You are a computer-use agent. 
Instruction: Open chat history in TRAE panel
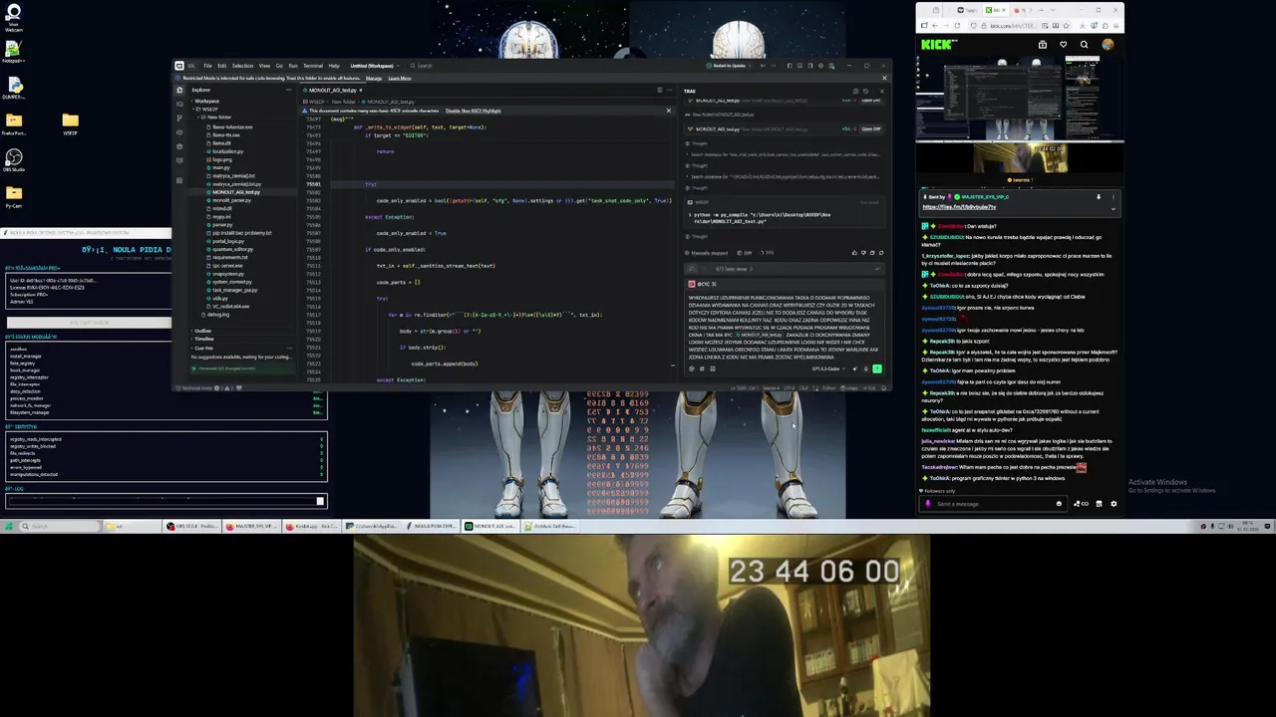865,92
